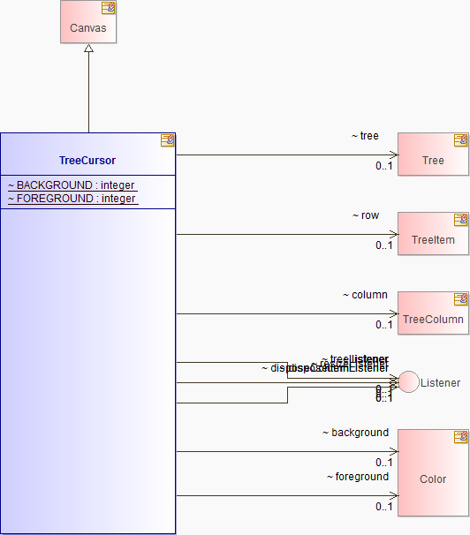Click the generalization arrowhead below Canvas

coord(88,48)
